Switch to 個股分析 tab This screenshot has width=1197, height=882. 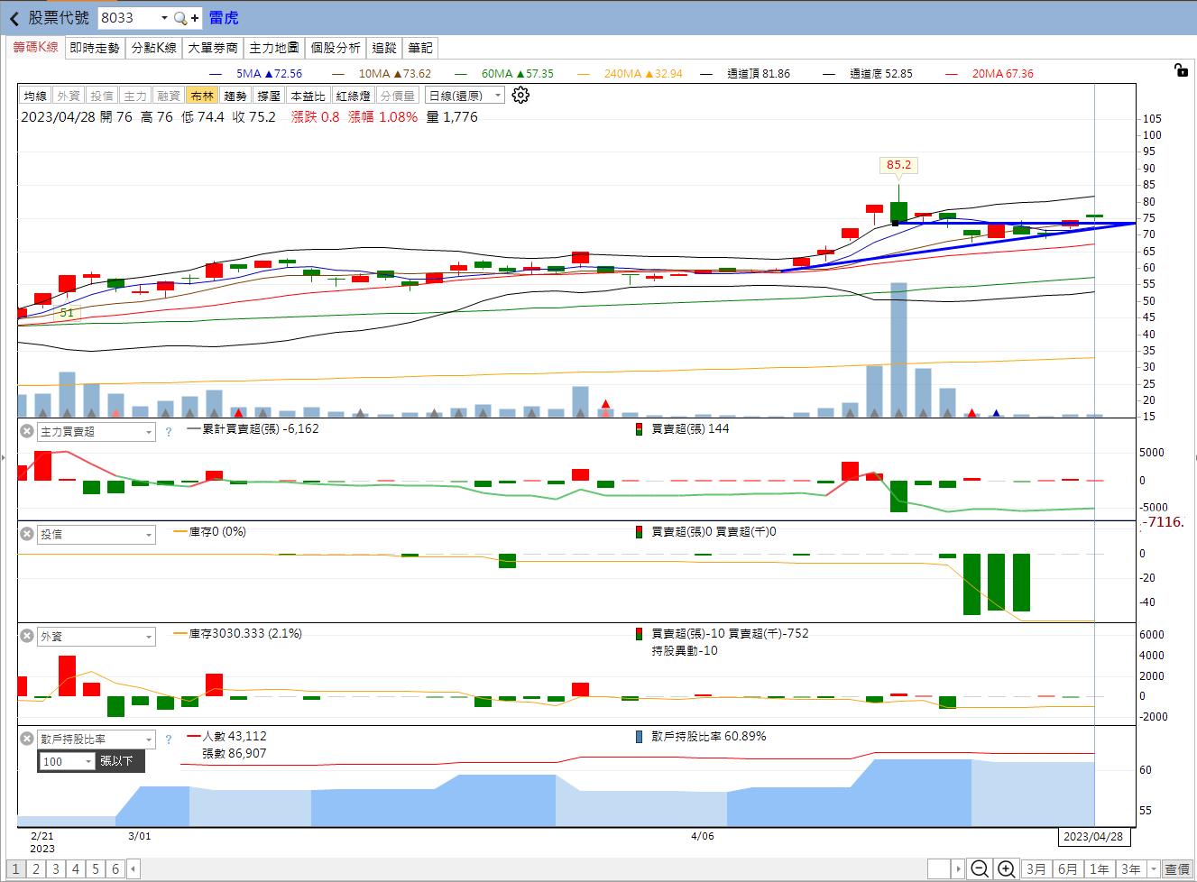coord(336,48)
